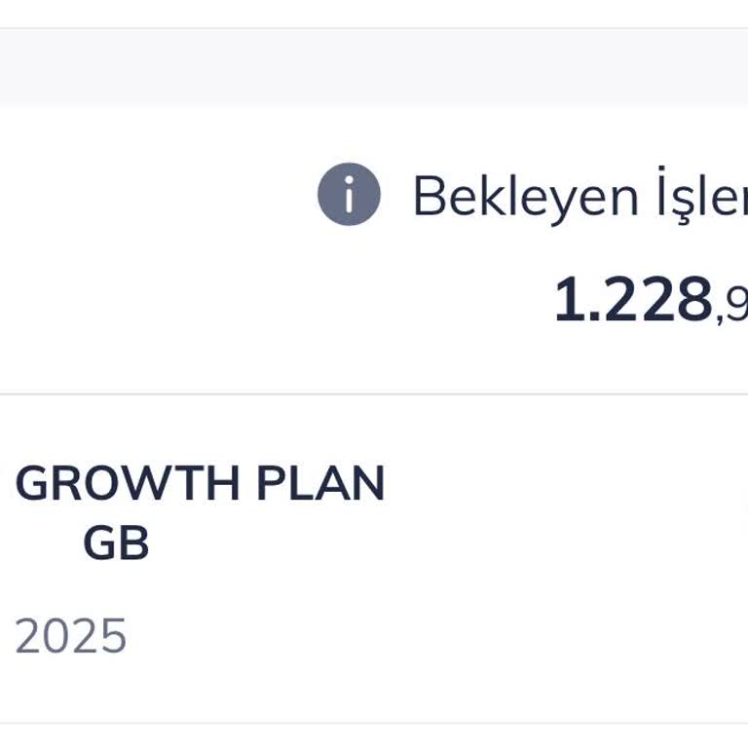The width and height of the screenshot is (748, 748).
Task: Click the divider line below 2025
Action: [374, 723]
